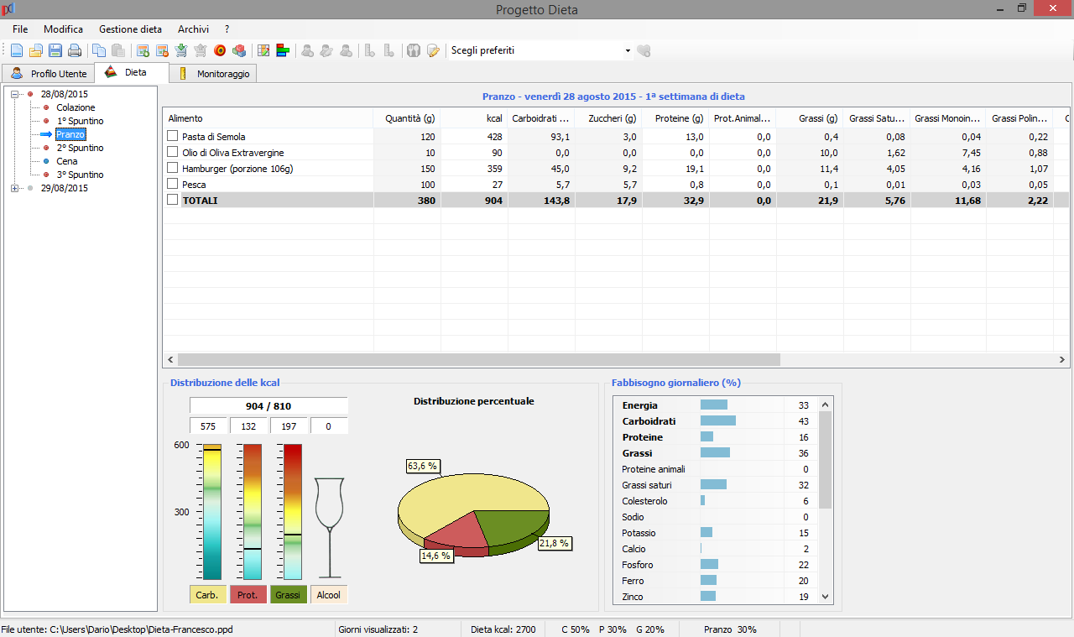The width and height of the screenshot is (1074, 637).
Task: Click the copy icon in the toolbar
Action: coord(99,50)
